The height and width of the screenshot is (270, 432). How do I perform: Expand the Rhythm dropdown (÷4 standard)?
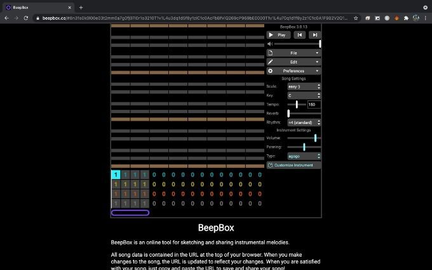[304, 123]
